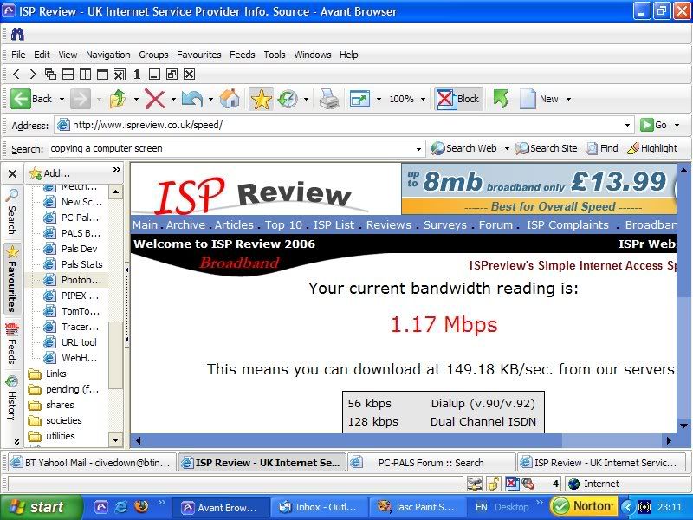Expand the search box history dropdown
Image resolution: width=693 pixels, height=520 pixels.
(418, 149)
